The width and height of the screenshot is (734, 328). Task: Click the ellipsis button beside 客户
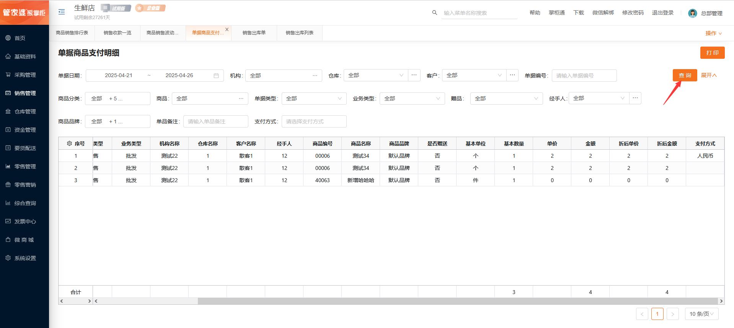512,75
